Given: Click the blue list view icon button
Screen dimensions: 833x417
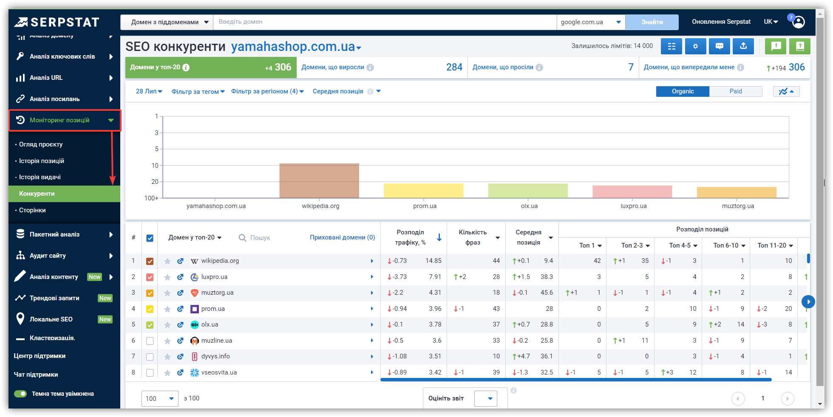Looking at the screenshot, I should point(671,46).
